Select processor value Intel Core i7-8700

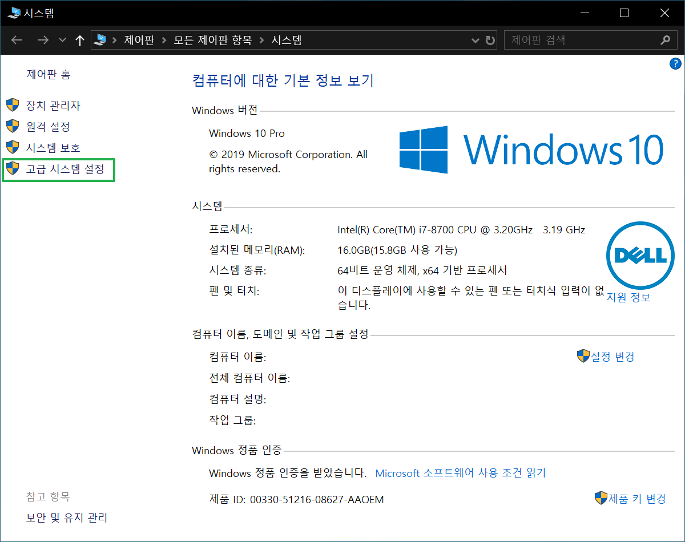(461, 230)
